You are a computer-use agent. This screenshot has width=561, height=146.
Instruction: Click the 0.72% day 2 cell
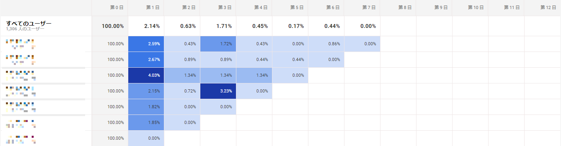point(182,91)
